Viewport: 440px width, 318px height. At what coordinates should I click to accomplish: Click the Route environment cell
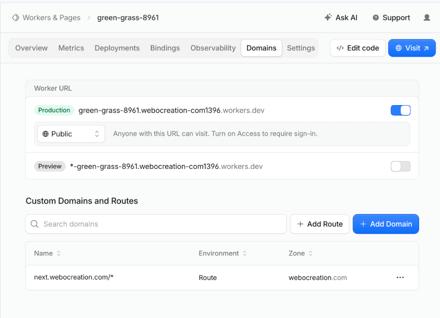tap(208, 278)
